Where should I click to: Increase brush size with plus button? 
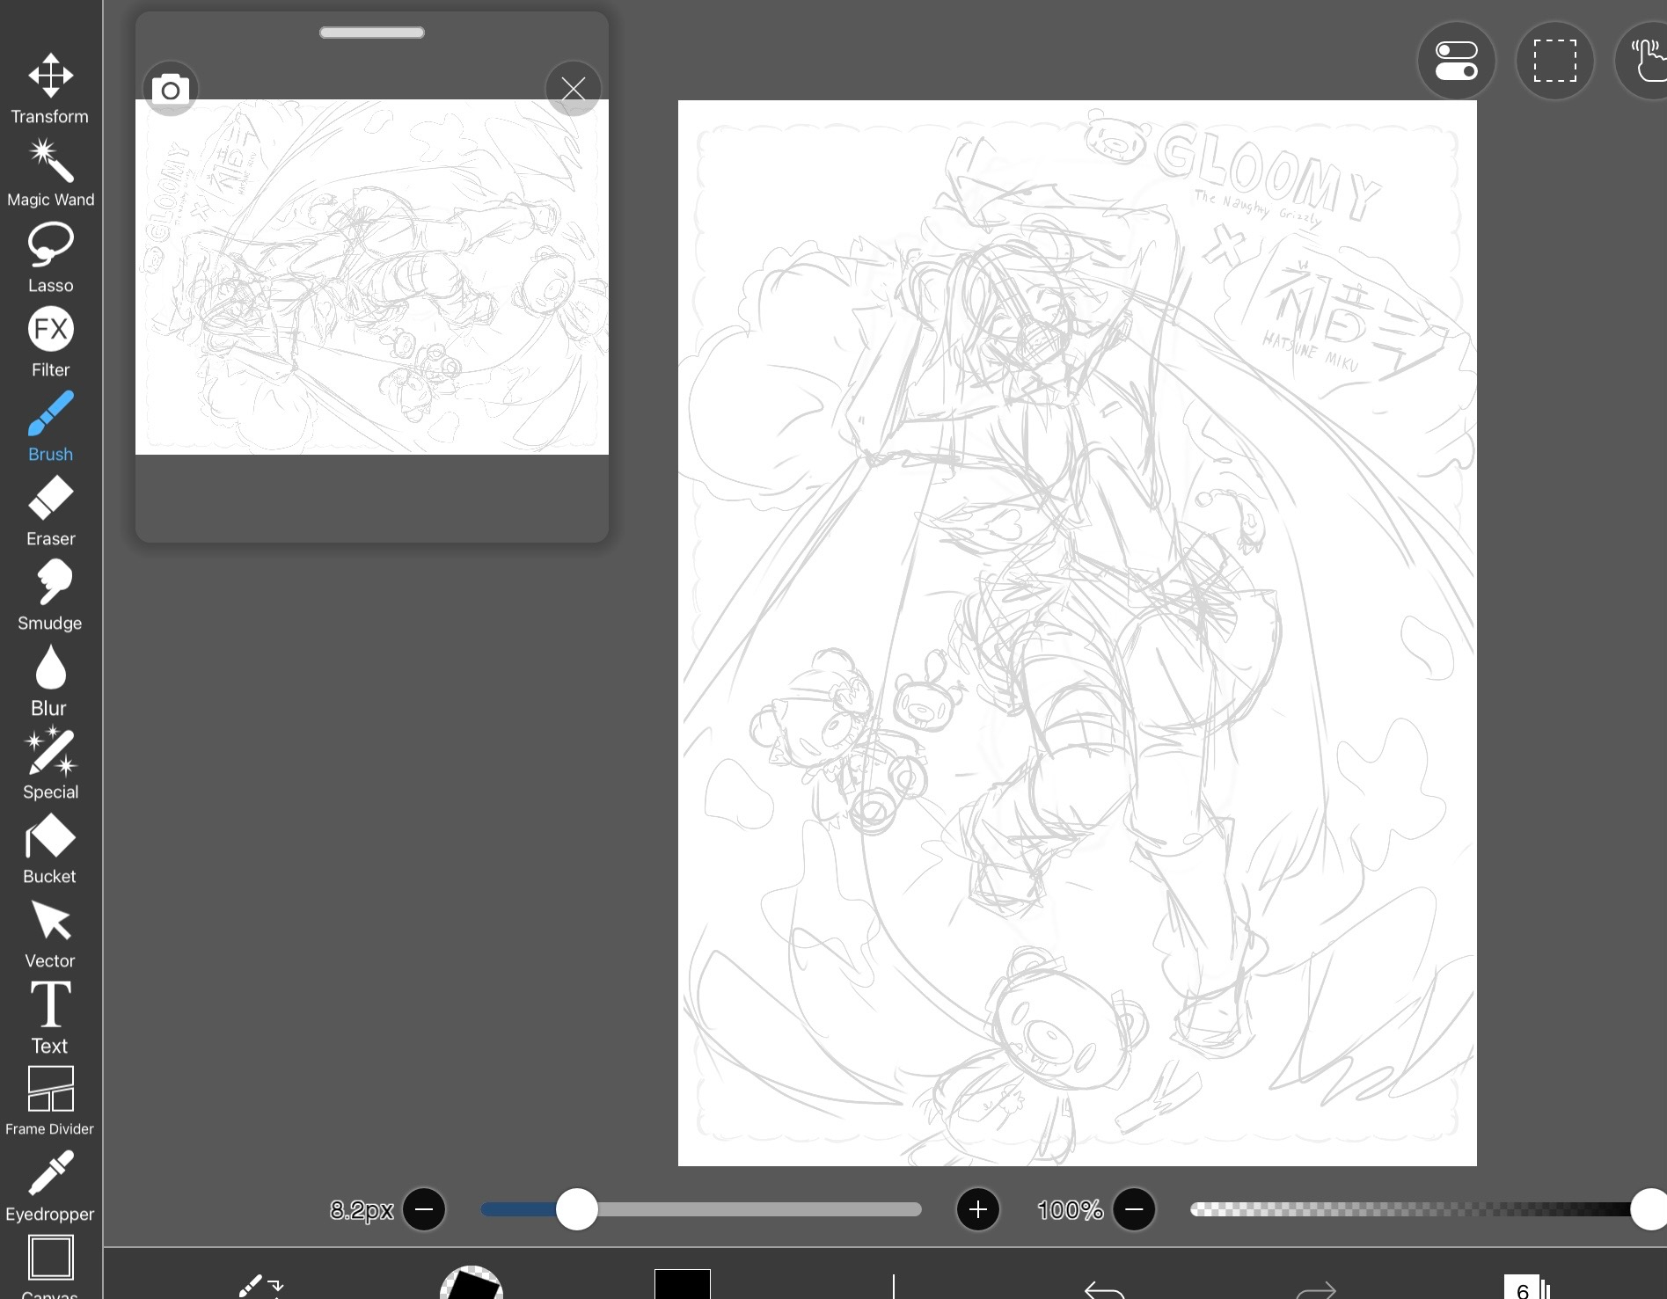point(977,1209)
